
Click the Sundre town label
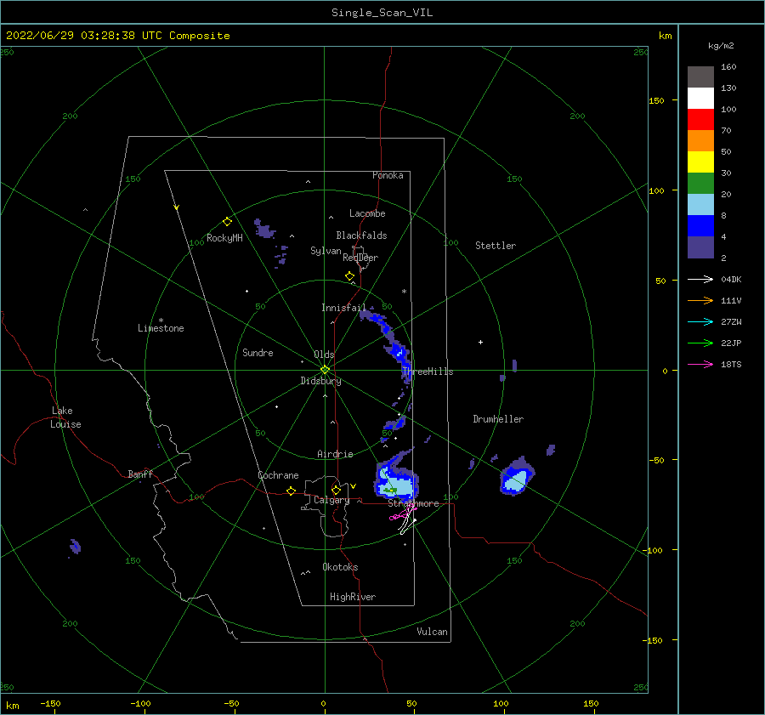point(258,352)
